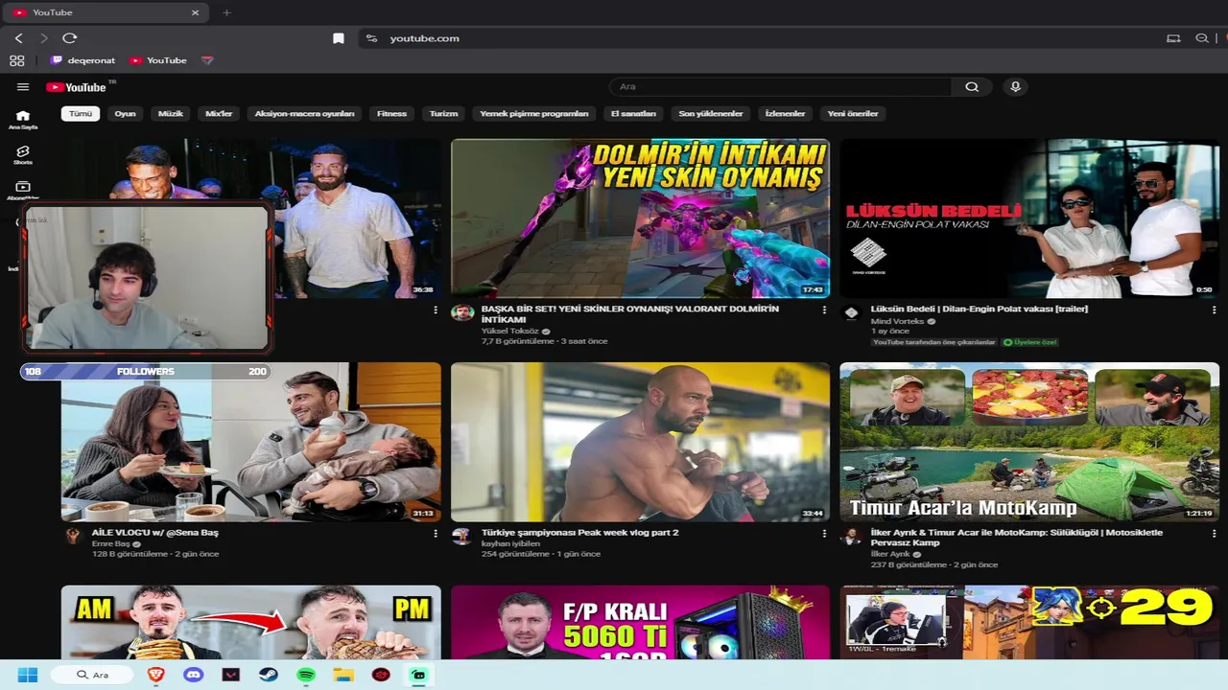Open more options for AİLE VLOG'U video
Image resolution: width=1228 pixels, height=690 pixels.
point(436,533)
